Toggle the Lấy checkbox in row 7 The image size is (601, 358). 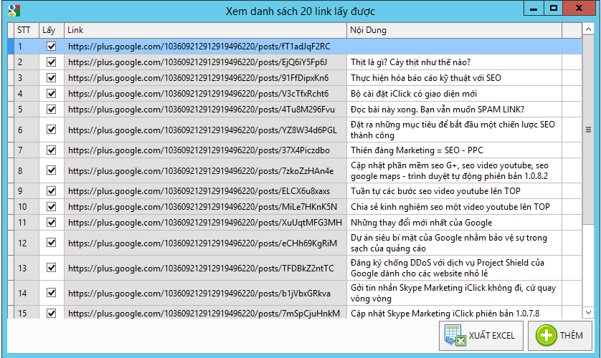click(x=51, y=150)
